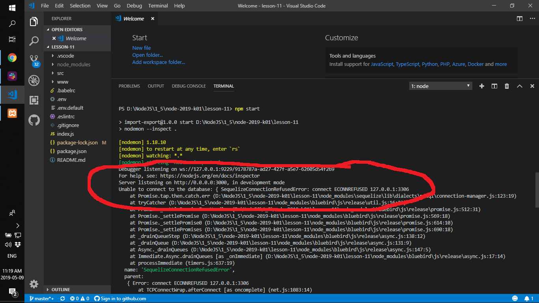Open the Explorer view in activity bar
The width and height of the screenshot is (539, 303).
click(34, 21)
